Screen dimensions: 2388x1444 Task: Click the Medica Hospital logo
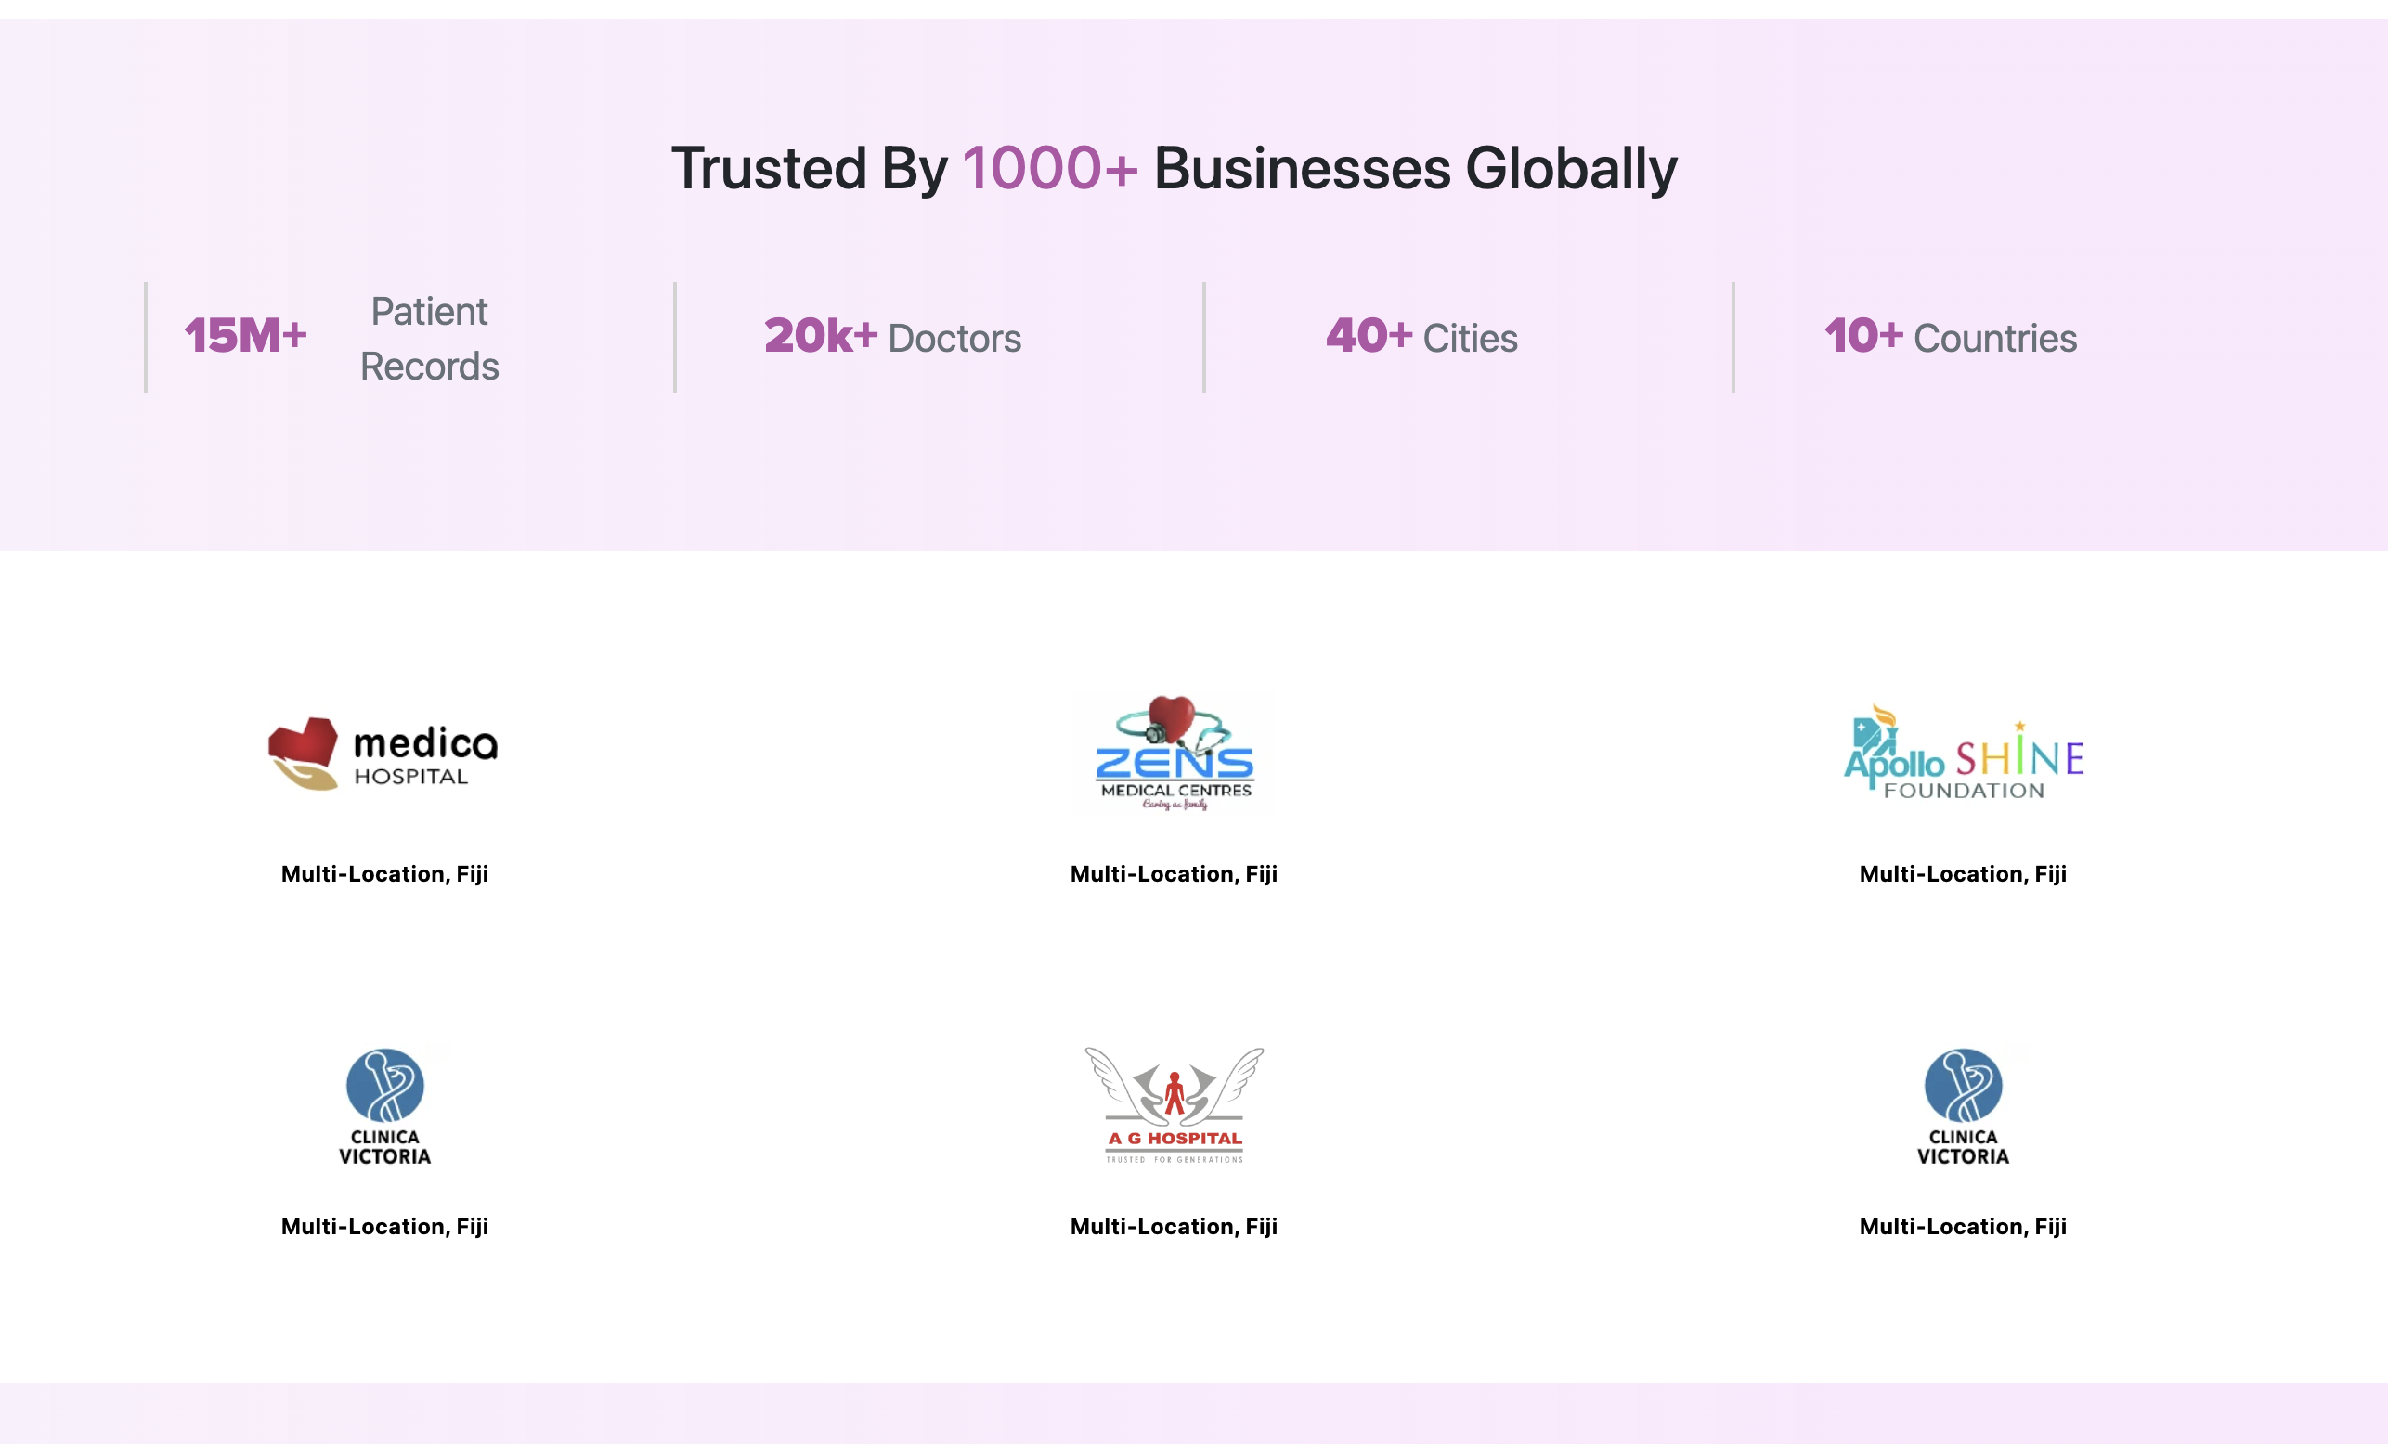383,754
